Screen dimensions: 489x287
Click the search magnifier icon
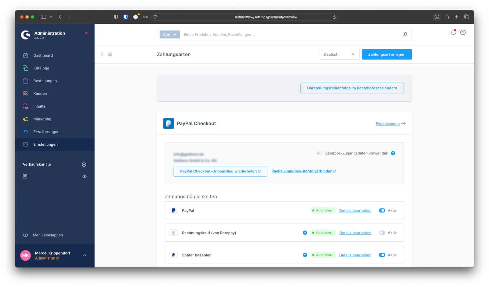(405, 34)
